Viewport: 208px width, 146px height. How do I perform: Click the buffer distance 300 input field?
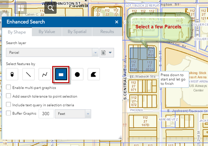(46, 113)
